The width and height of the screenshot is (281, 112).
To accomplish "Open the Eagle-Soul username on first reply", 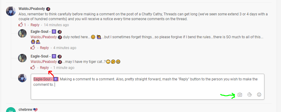I will tap(40, 32).
